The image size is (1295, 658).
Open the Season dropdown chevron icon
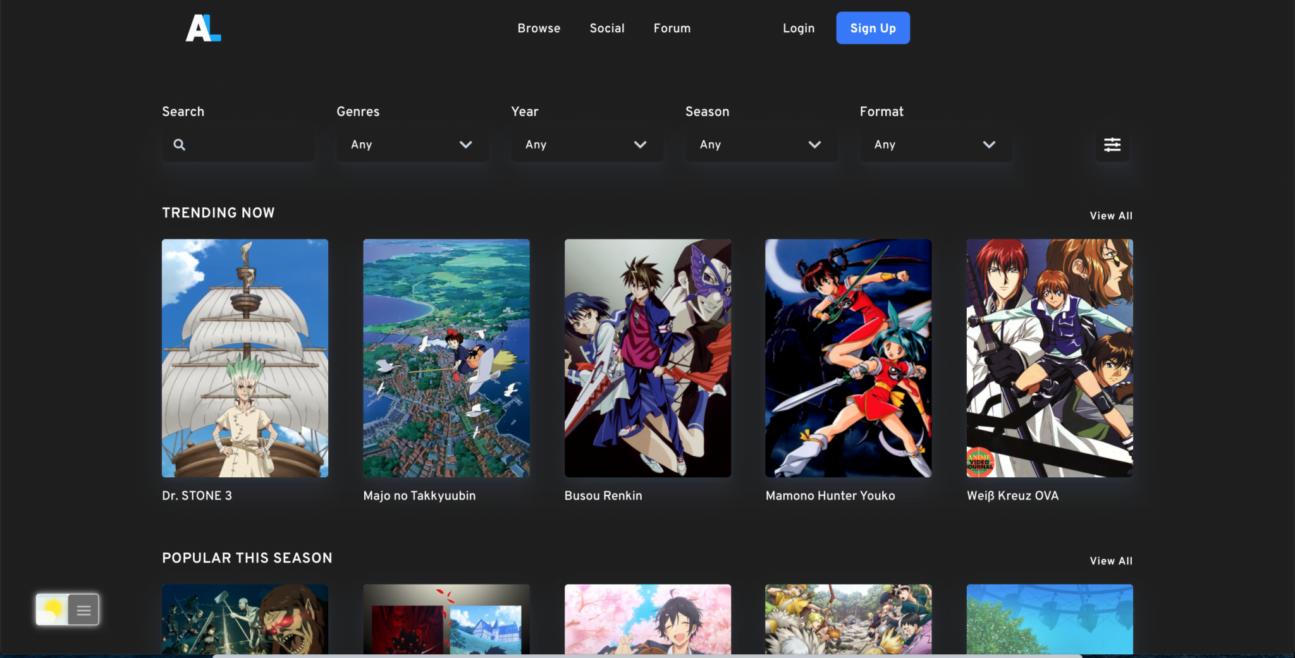tap(815, 145)
